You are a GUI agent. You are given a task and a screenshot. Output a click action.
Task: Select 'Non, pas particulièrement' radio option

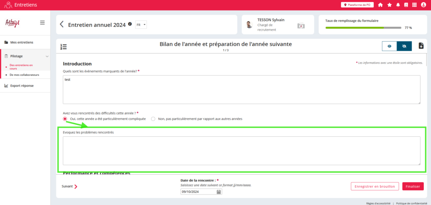point(153,119)
